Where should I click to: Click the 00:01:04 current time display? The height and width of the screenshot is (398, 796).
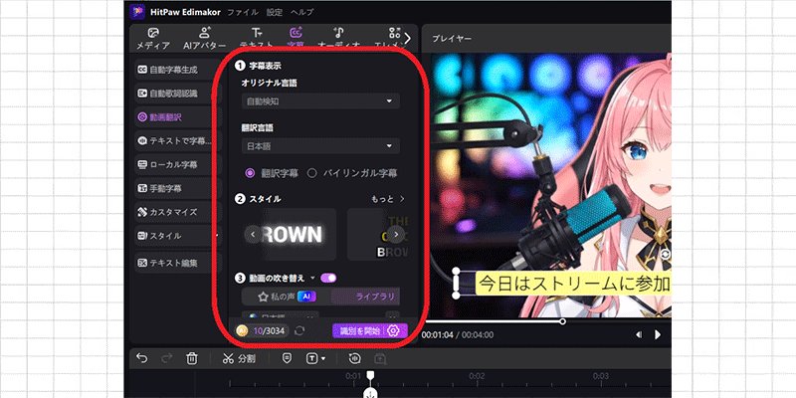coord(436,335)
